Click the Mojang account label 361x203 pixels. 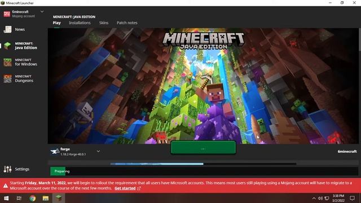[24, 16]
